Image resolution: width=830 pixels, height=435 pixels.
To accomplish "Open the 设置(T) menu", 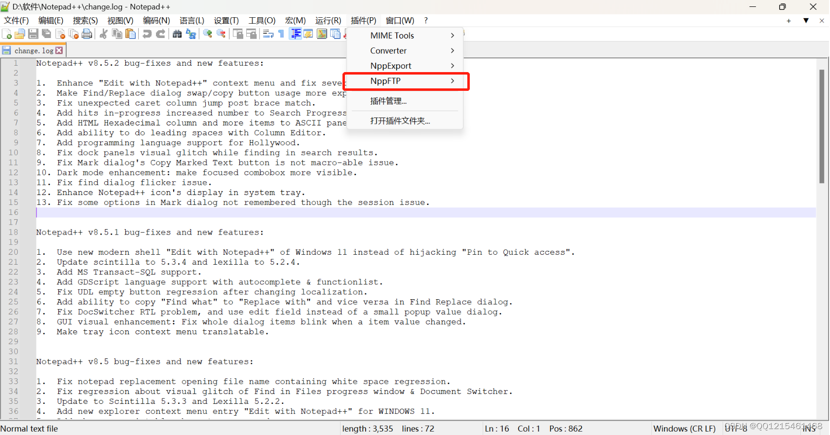I will click(x=226, y=20).
